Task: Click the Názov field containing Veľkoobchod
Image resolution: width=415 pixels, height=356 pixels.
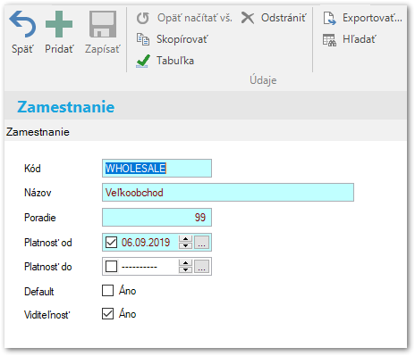Action: click(x=228, y=193)
